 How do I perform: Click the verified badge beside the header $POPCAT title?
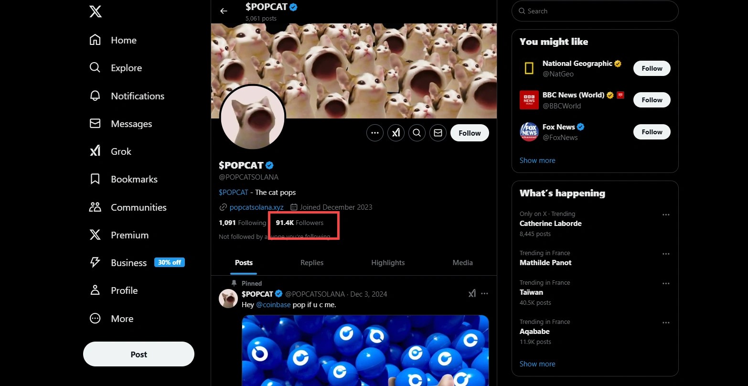click(294, 7)
